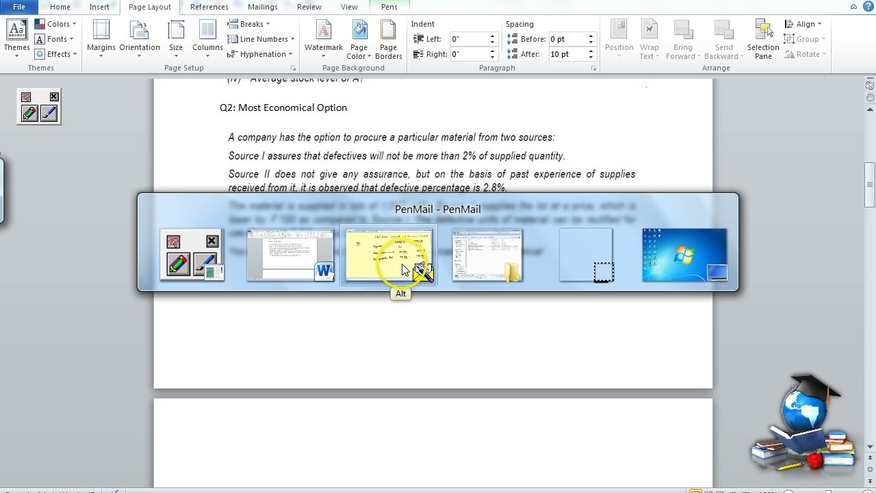Select PenMail yellow note thumbnail in switcher

pos(389,255)
